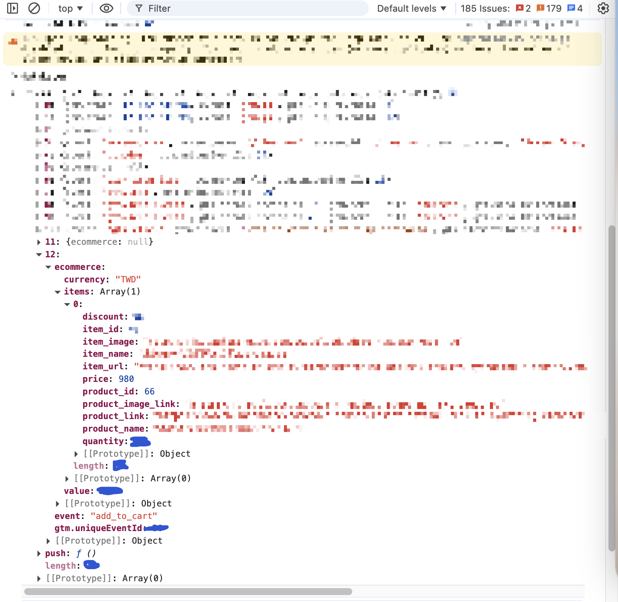Viewport: 618px width, 602px height.
Task: Expand the Prototype Object below quantity
Action: click(76, 454)
